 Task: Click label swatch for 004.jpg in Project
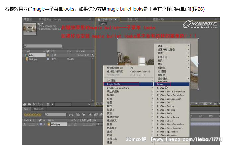48,59
